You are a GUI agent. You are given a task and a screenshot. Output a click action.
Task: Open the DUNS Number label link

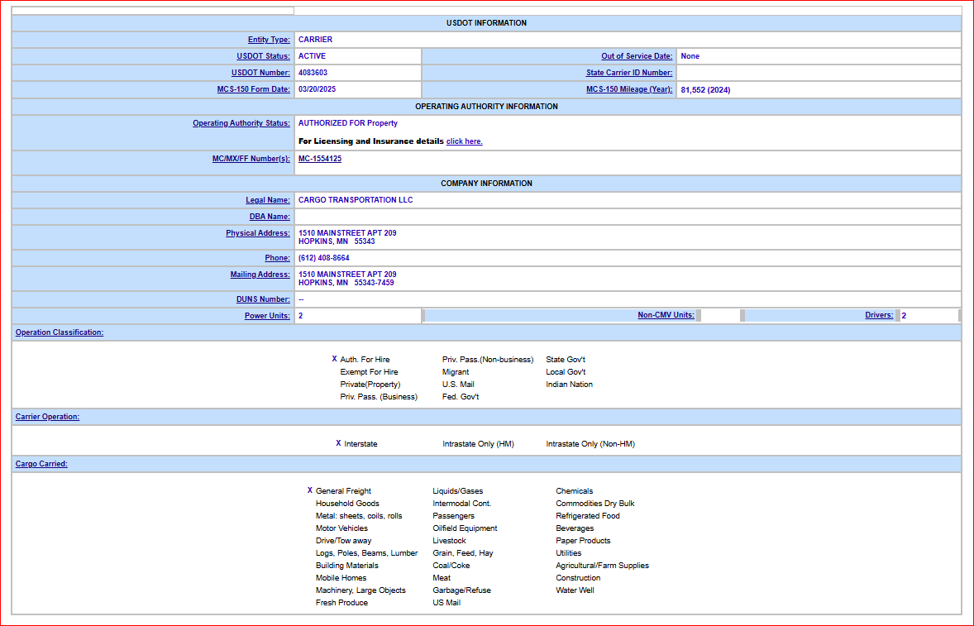pyautogui.click(x=263, y=299)
